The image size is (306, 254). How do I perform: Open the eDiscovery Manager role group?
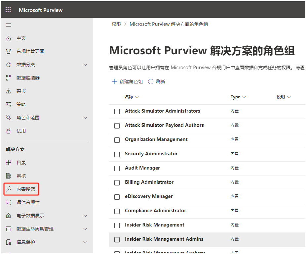click(149, 196)
